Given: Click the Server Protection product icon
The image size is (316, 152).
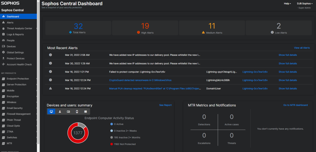Looking at the screenshot, I should (x=3, y=85).
